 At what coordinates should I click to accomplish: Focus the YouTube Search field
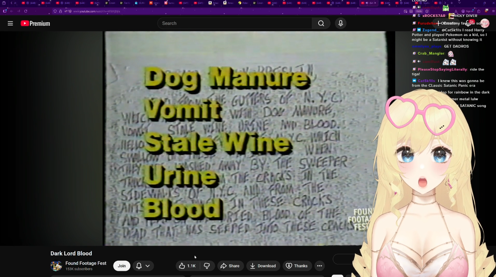pos(235,23)
